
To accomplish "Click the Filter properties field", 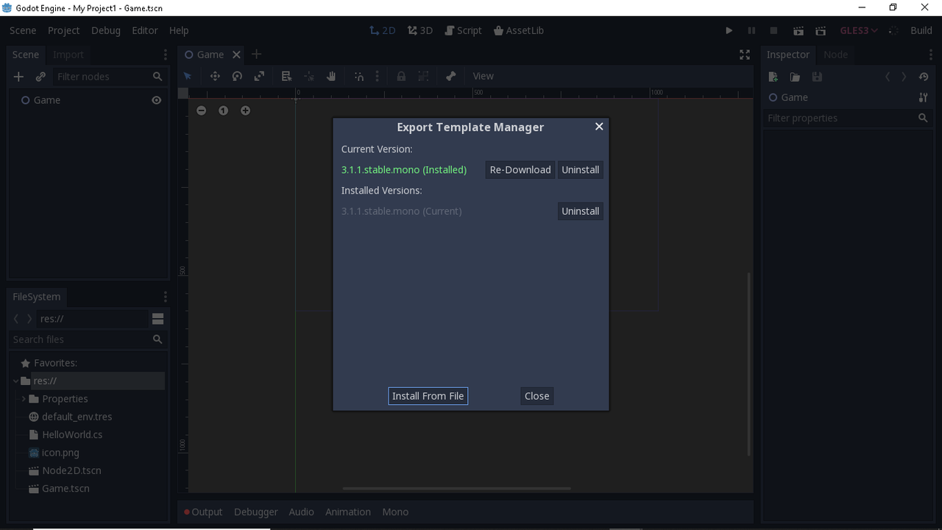I will (x=846, y=118).
